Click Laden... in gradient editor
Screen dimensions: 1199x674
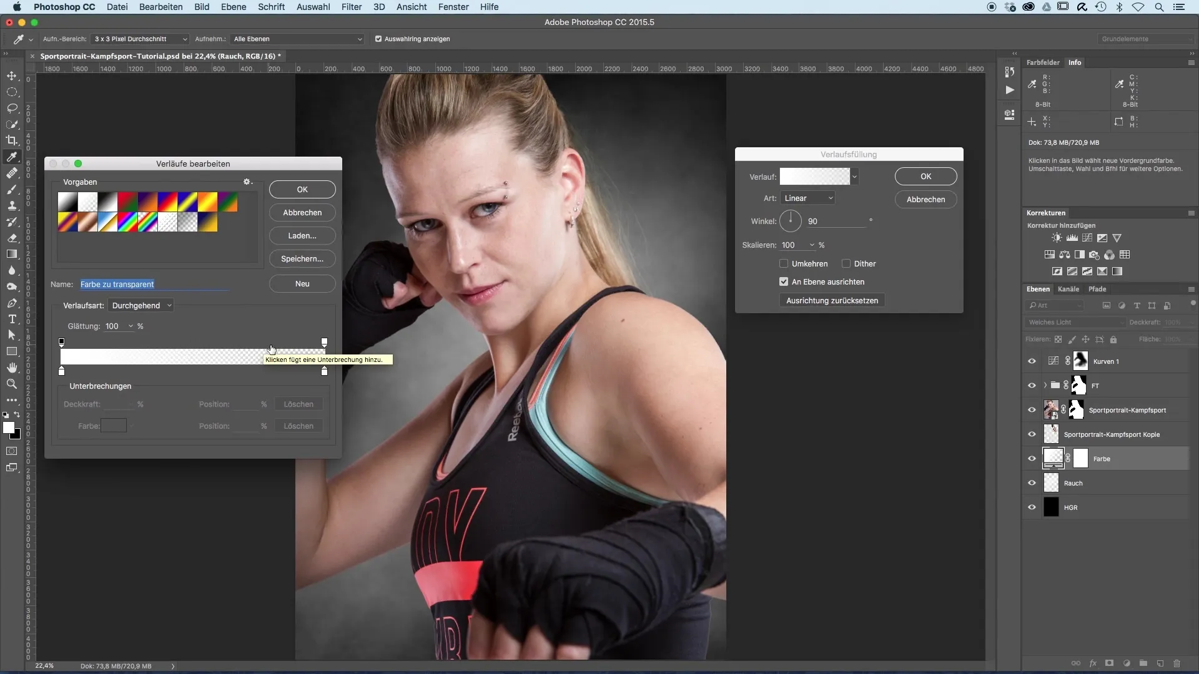click(302, 235)
